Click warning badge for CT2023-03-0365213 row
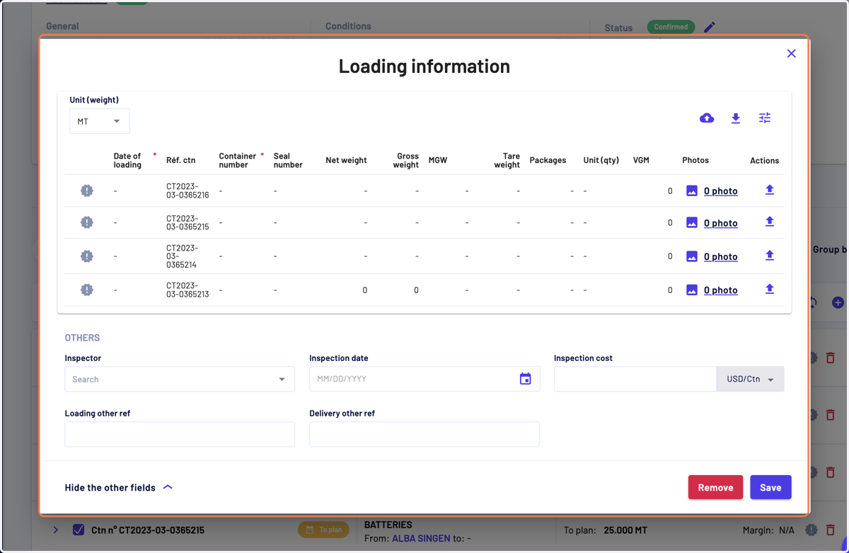This screenshot has width=849, height=553. pyautogui.click(x=87, y=290)
